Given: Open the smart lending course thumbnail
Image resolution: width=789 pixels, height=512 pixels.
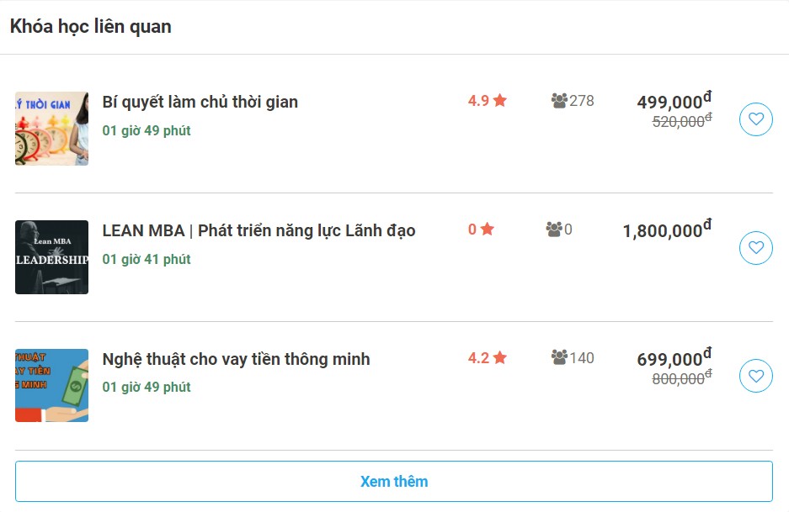Looking at the screenshot, I should [51, 385].
